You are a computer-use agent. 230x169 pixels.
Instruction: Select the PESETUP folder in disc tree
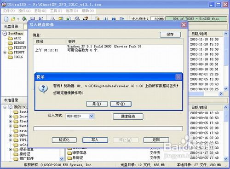click(20, 47)
